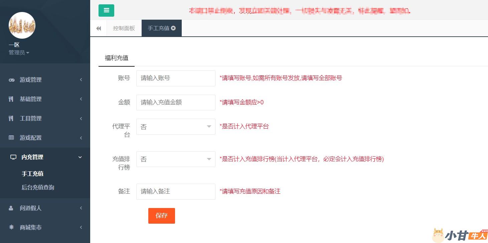Click the green hamburger menu toggle button
The height and width of the screenshot is (243, 488).
(x=106, y=10)
